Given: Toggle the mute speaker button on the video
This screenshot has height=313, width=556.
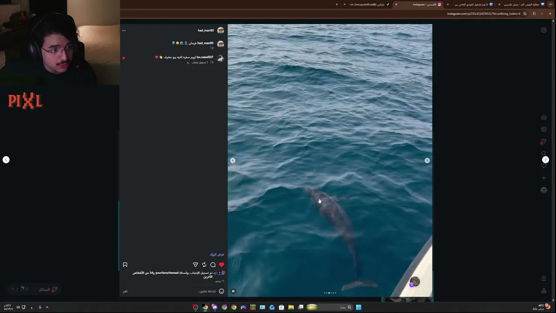Looking at the screenshot, I should click(x=233, y=291).
